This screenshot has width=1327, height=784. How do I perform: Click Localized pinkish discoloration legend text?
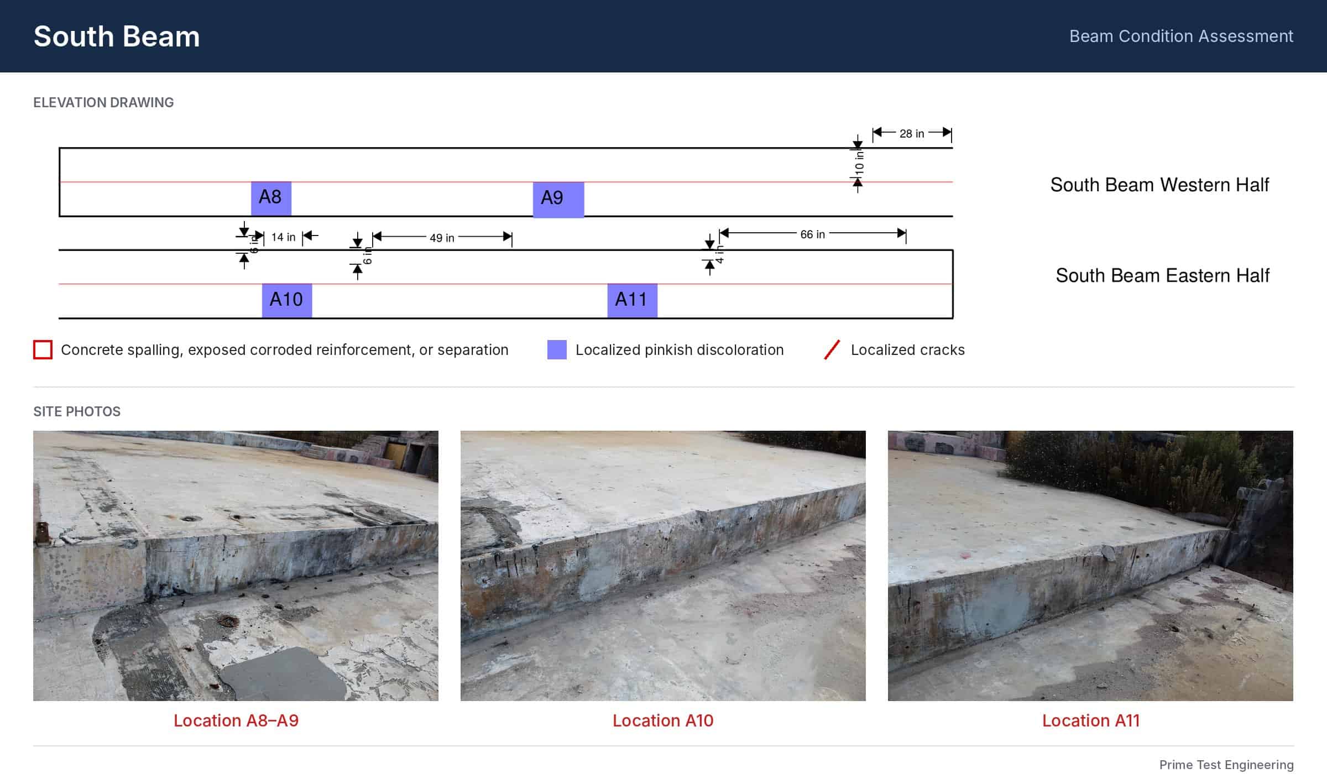[680, 350]
